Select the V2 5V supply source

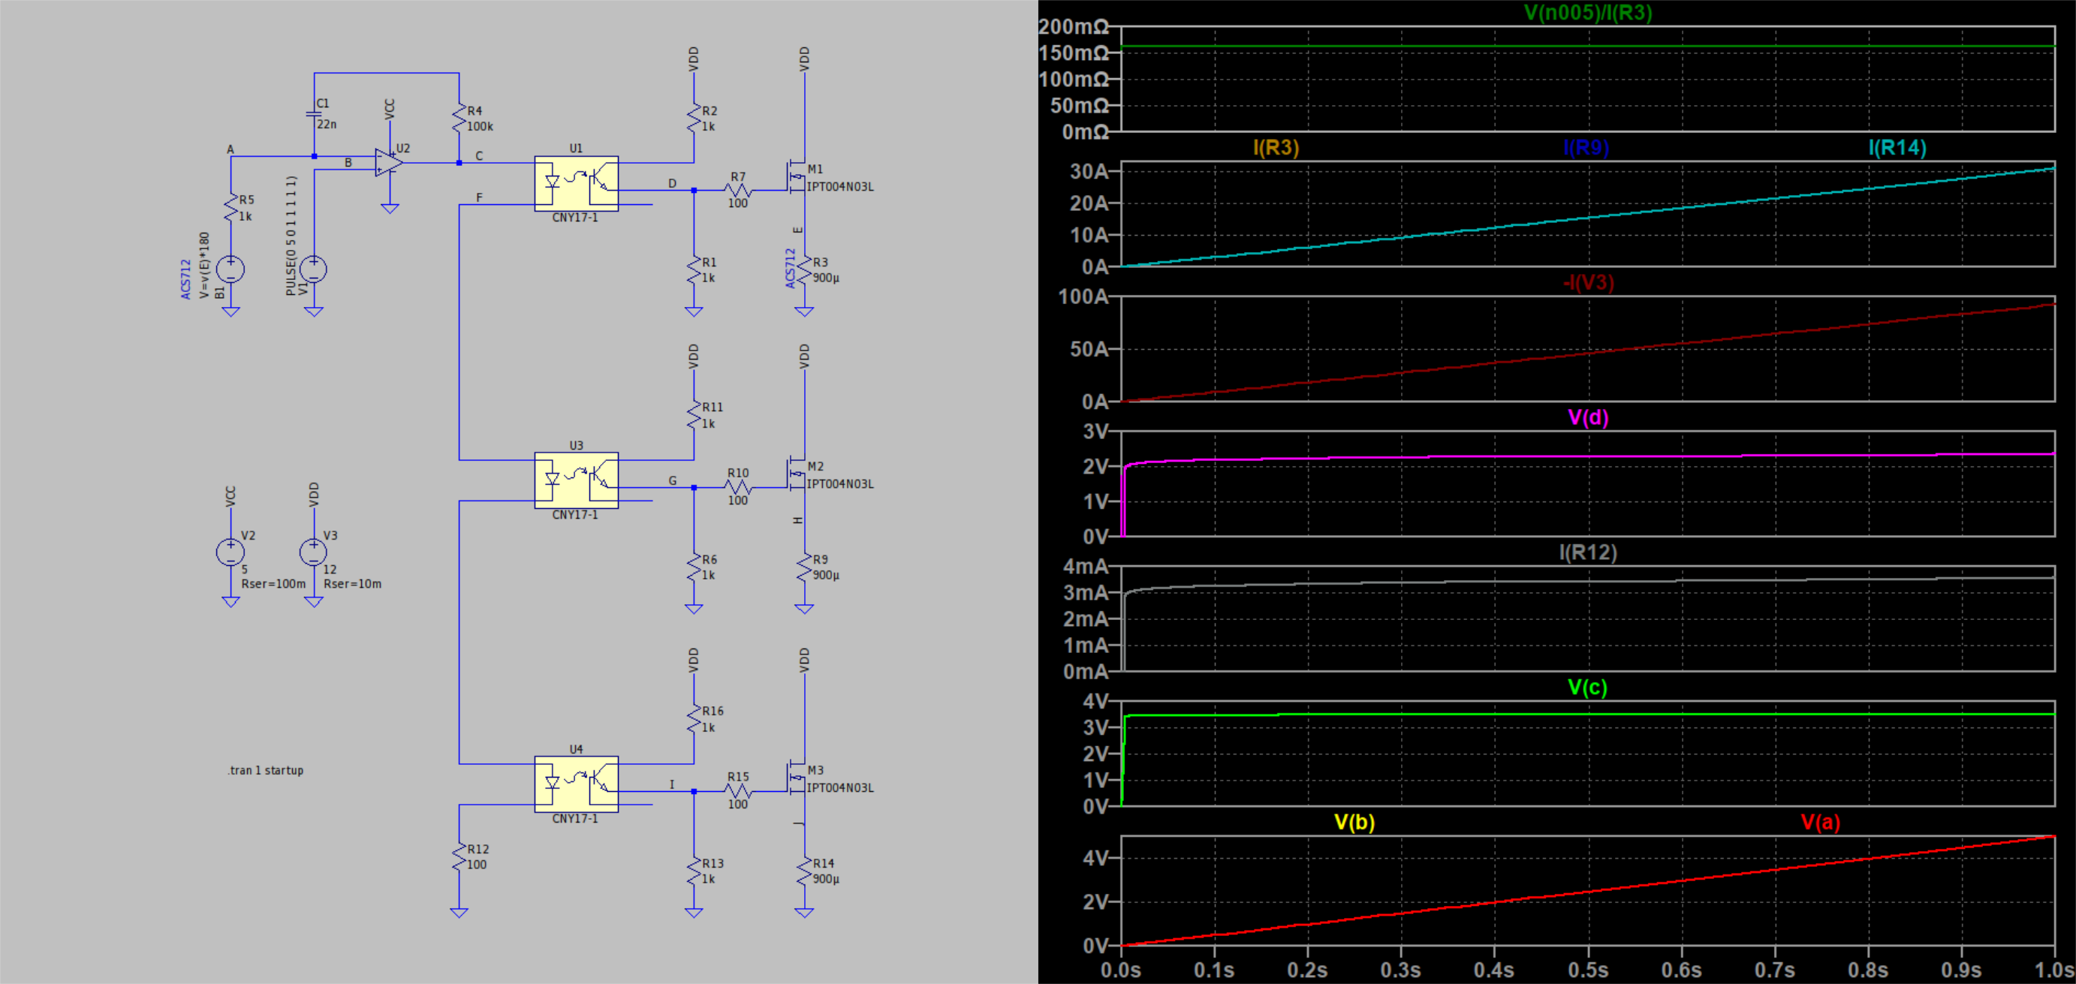(x=230, y=552)
